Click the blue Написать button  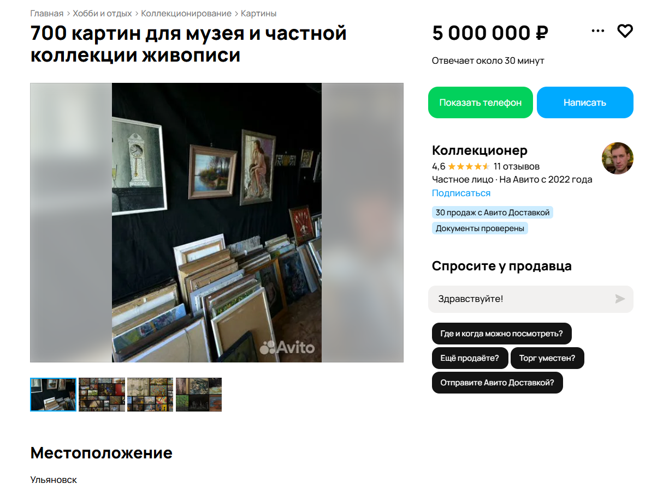(585, 102)
